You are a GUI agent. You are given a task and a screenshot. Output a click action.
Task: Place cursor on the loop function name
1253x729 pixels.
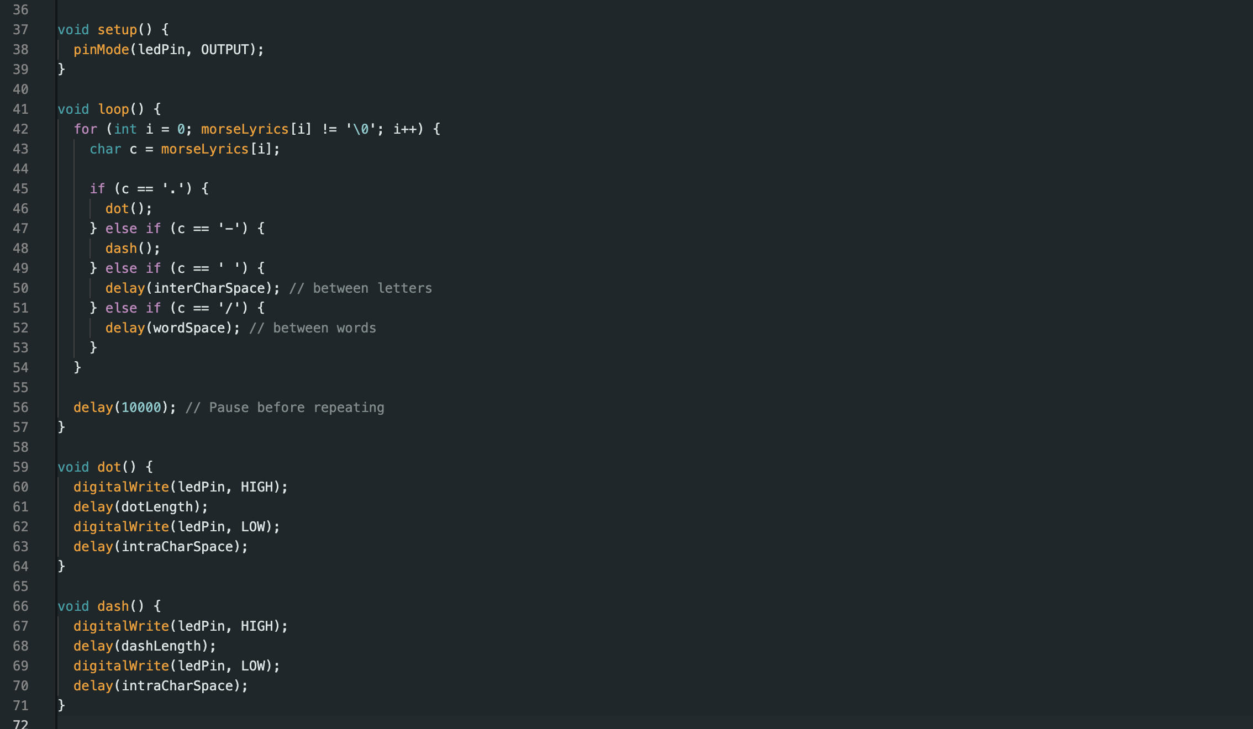tap(113, 109)
